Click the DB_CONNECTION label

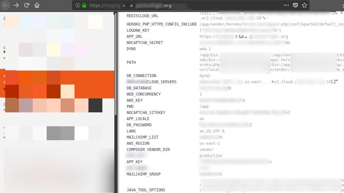[x=141, y=76]
